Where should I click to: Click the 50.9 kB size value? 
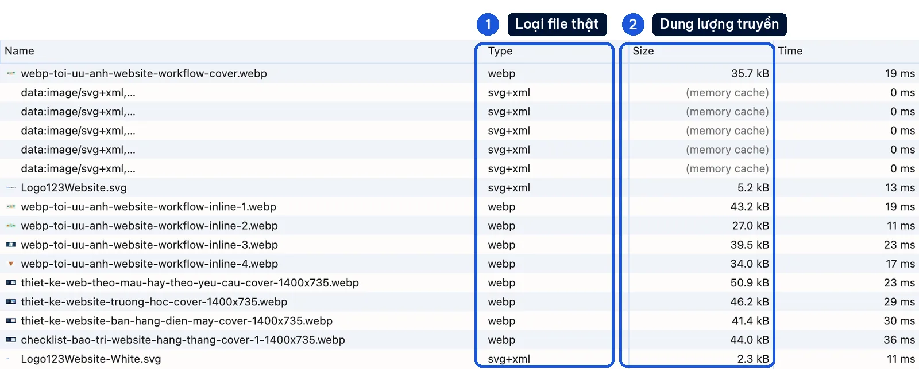(x=750, y=282)
